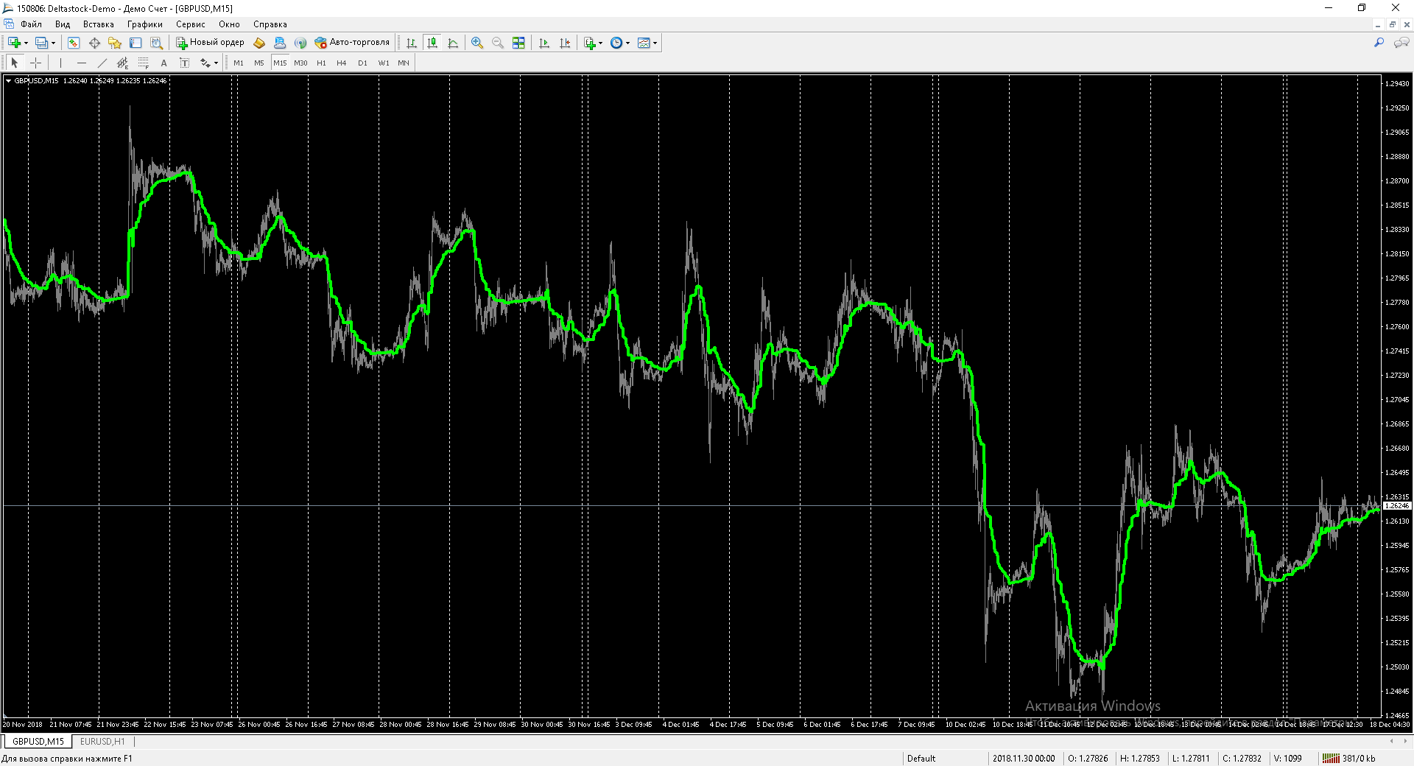This screenshot has height=766, width=1414.
Task: Open the cloud hosting icon
Action: pos(280,43)
